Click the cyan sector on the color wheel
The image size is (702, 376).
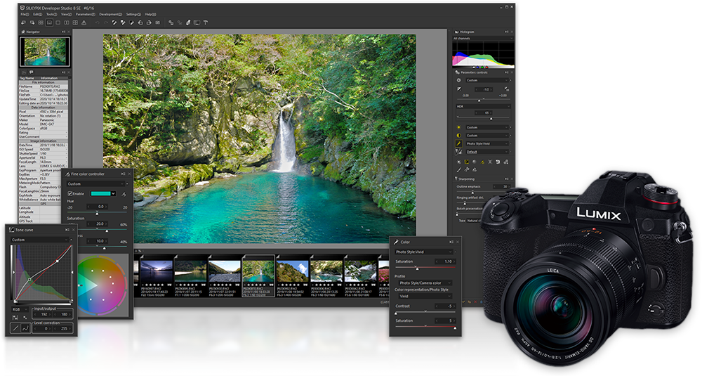[x=87, y=285]
